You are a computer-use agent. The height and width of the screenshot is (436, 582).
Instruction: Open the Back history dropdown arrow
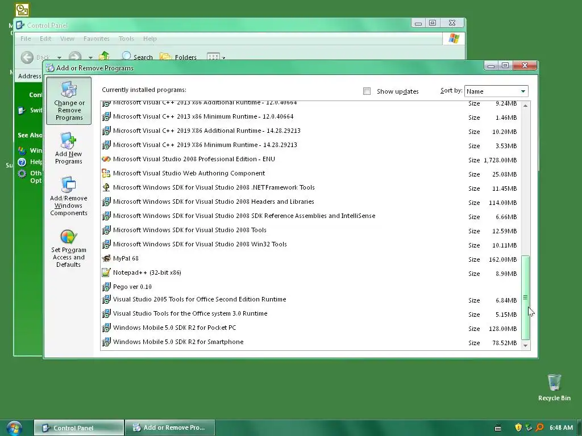[x=59, y=57]
